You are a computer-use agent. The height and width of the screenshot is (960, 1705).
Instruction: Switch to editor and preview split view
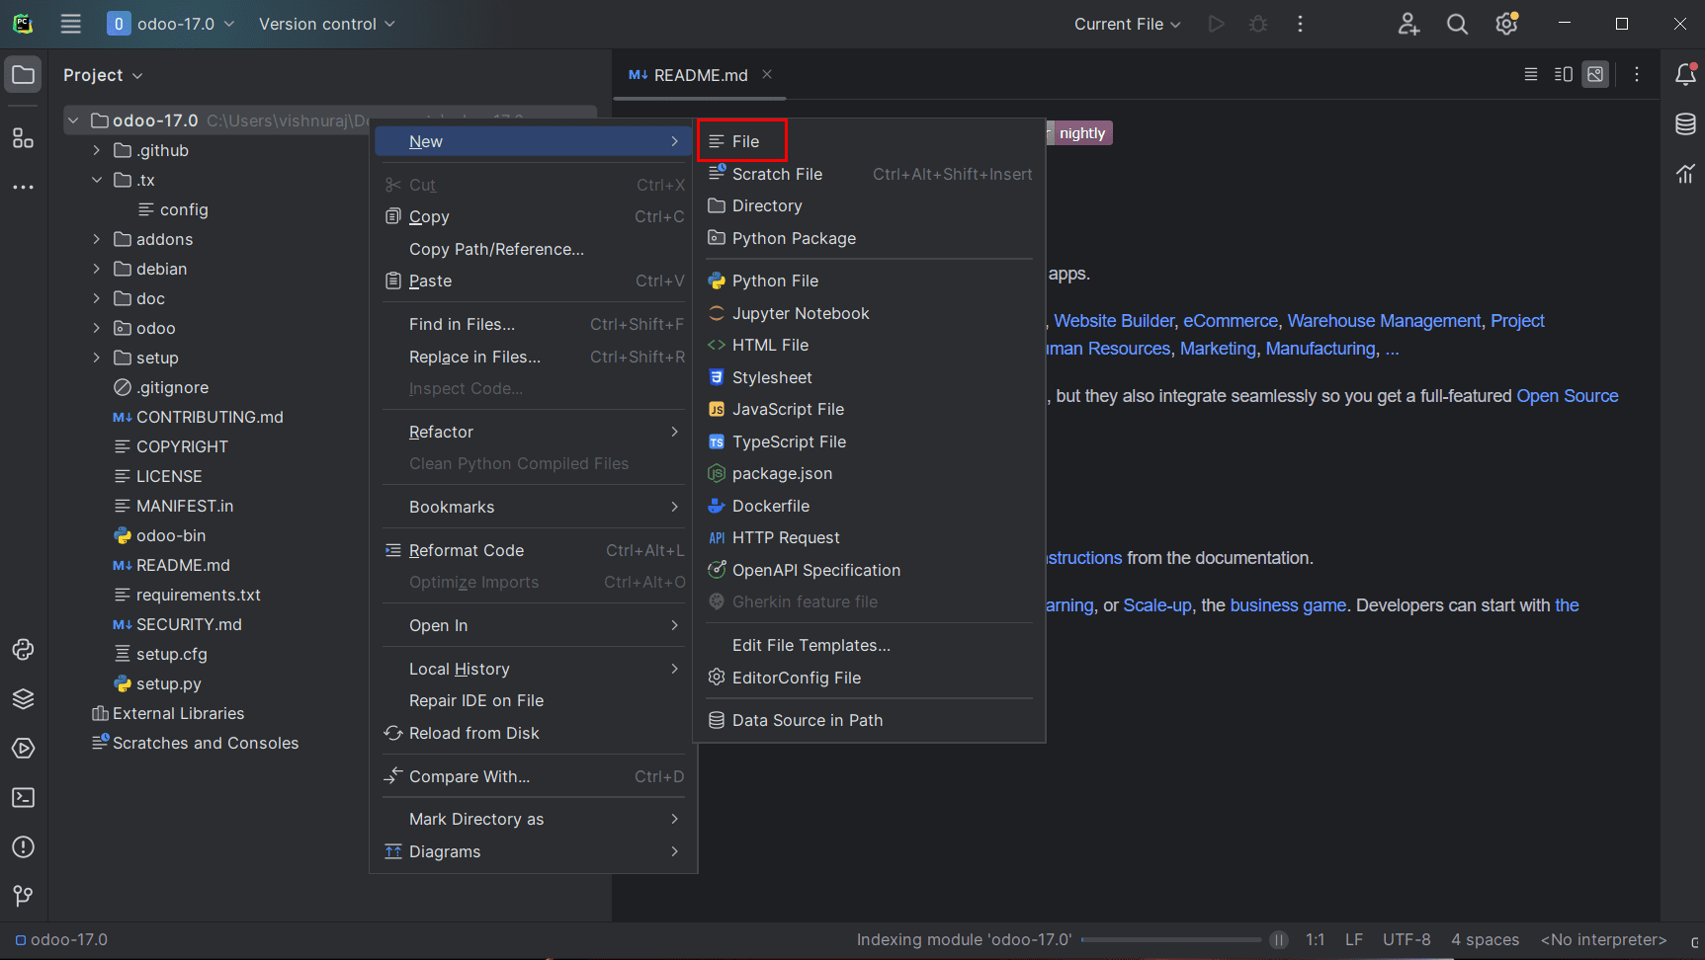pyautogui.click(x=1564, y=74)
